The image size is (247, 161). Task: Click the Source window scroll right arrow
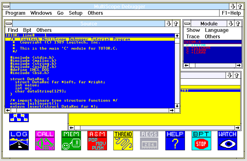pos(172,110)
